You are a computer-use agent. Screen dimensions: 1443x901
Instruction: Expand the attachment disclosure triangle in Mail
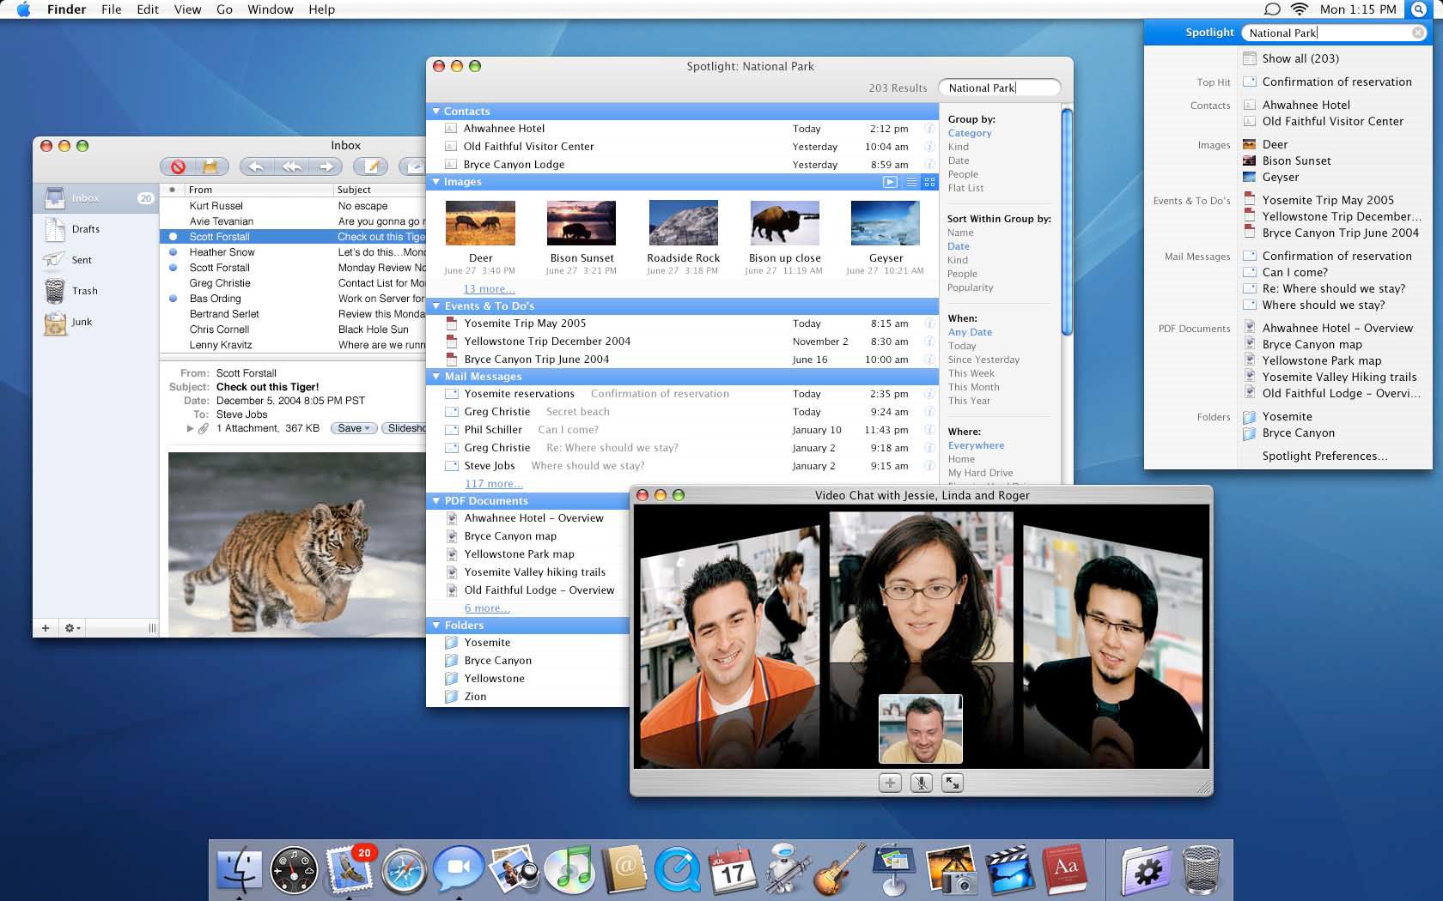tap(190, 428)
